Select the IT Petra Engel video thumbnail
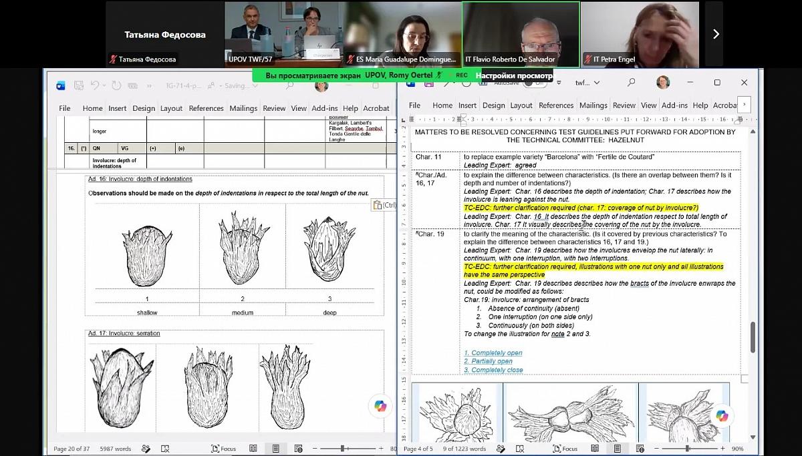The width and height of the screenshot is (802, 456). [x=640, y=34]
